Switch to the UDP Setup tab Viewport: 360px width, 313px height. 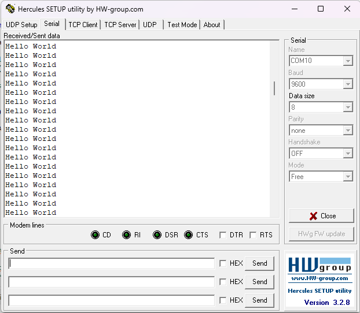[21, 24]
